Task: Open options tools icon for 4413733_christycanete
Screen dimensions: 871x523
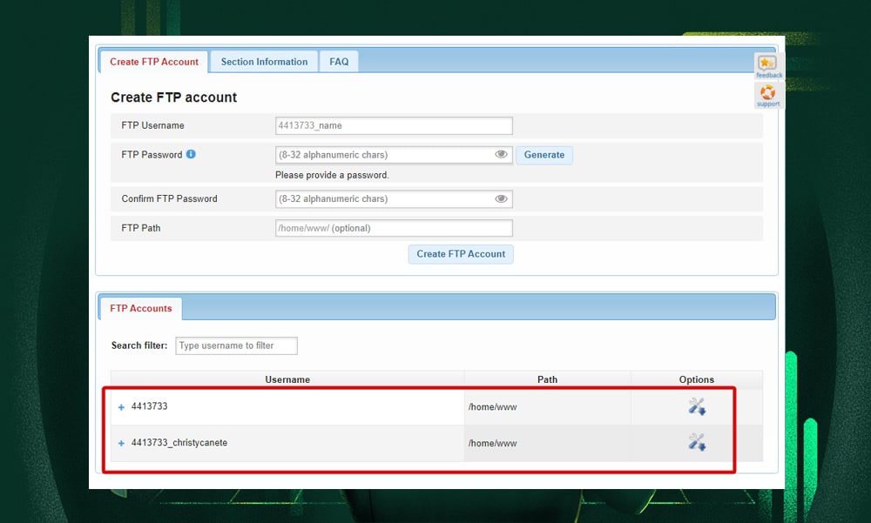Action: pyautogui.click(x=695, y=442)
